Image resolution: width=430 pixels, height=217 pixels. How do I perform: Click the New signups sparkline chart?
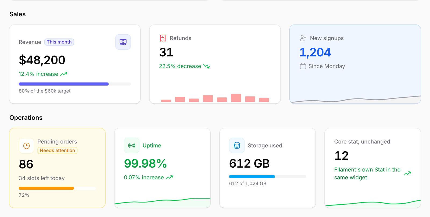click(355, 99)
